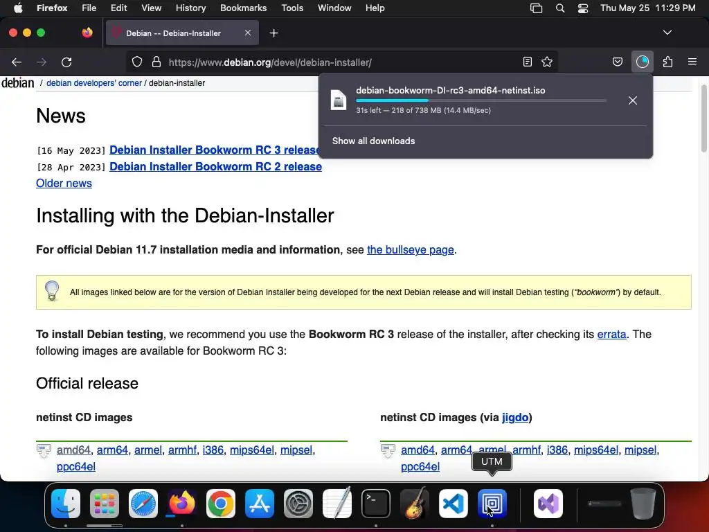Open ppc64el netinst CD image link
The height and width of the screenshot is (532, 709).
tap(76, 466)
